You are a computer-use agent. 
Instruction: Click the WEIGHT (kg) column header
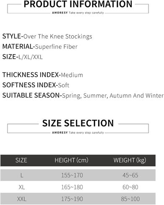click(130, 160)
